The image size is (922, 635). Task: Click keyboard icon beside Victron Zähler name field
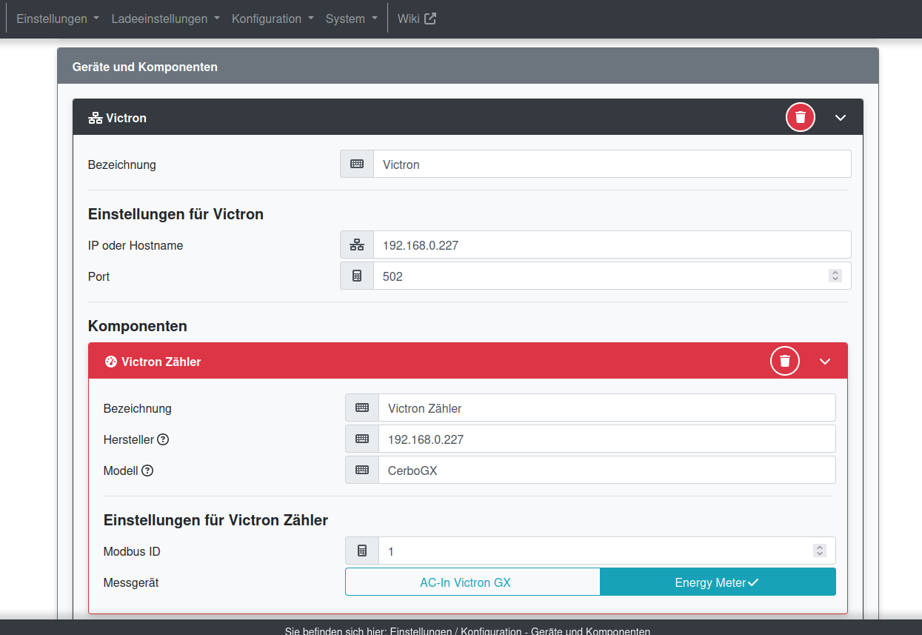pos(362,408)
